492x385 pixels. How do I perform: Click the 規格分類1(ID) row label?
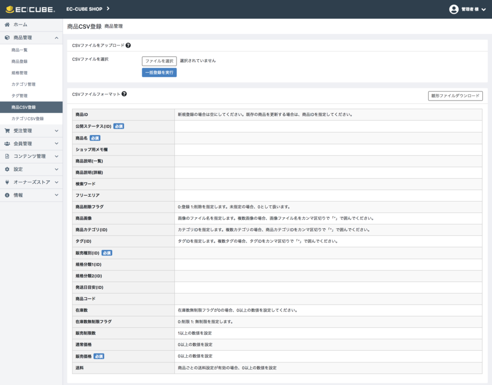pos(88,265)
